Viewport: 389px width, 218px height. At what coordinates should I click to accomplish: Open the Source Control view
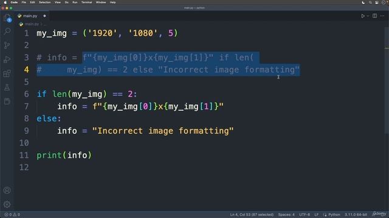(x=7, y=45)
